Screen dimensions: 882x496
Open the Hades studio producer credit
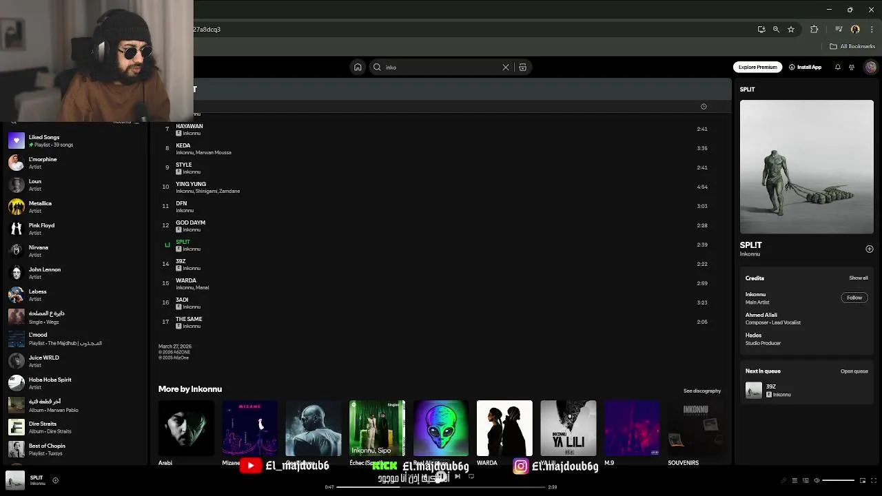pos(763,339)
